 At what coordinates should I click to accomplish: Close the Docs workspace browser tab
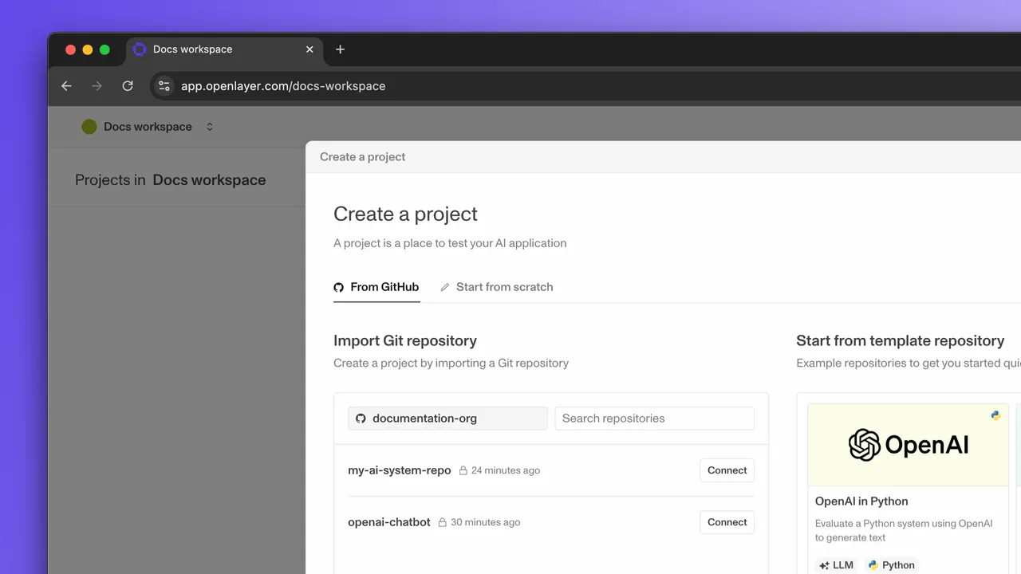point(309,49)
